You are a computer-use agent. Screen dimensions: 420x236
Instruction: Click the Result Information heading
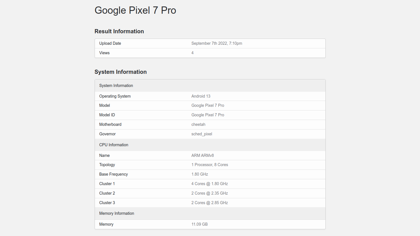point(119,31)
